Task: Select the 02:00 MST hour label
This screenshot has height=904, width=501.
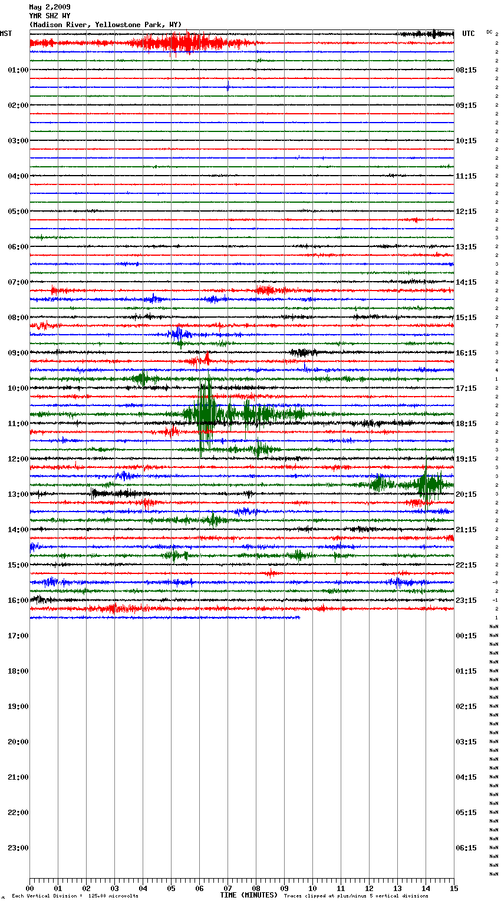Action: (x=18, y=105)
